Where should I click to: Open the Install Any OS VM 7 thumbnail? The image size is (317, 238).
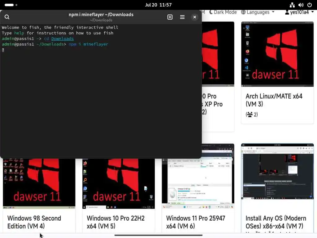click(x=277, y=172)
